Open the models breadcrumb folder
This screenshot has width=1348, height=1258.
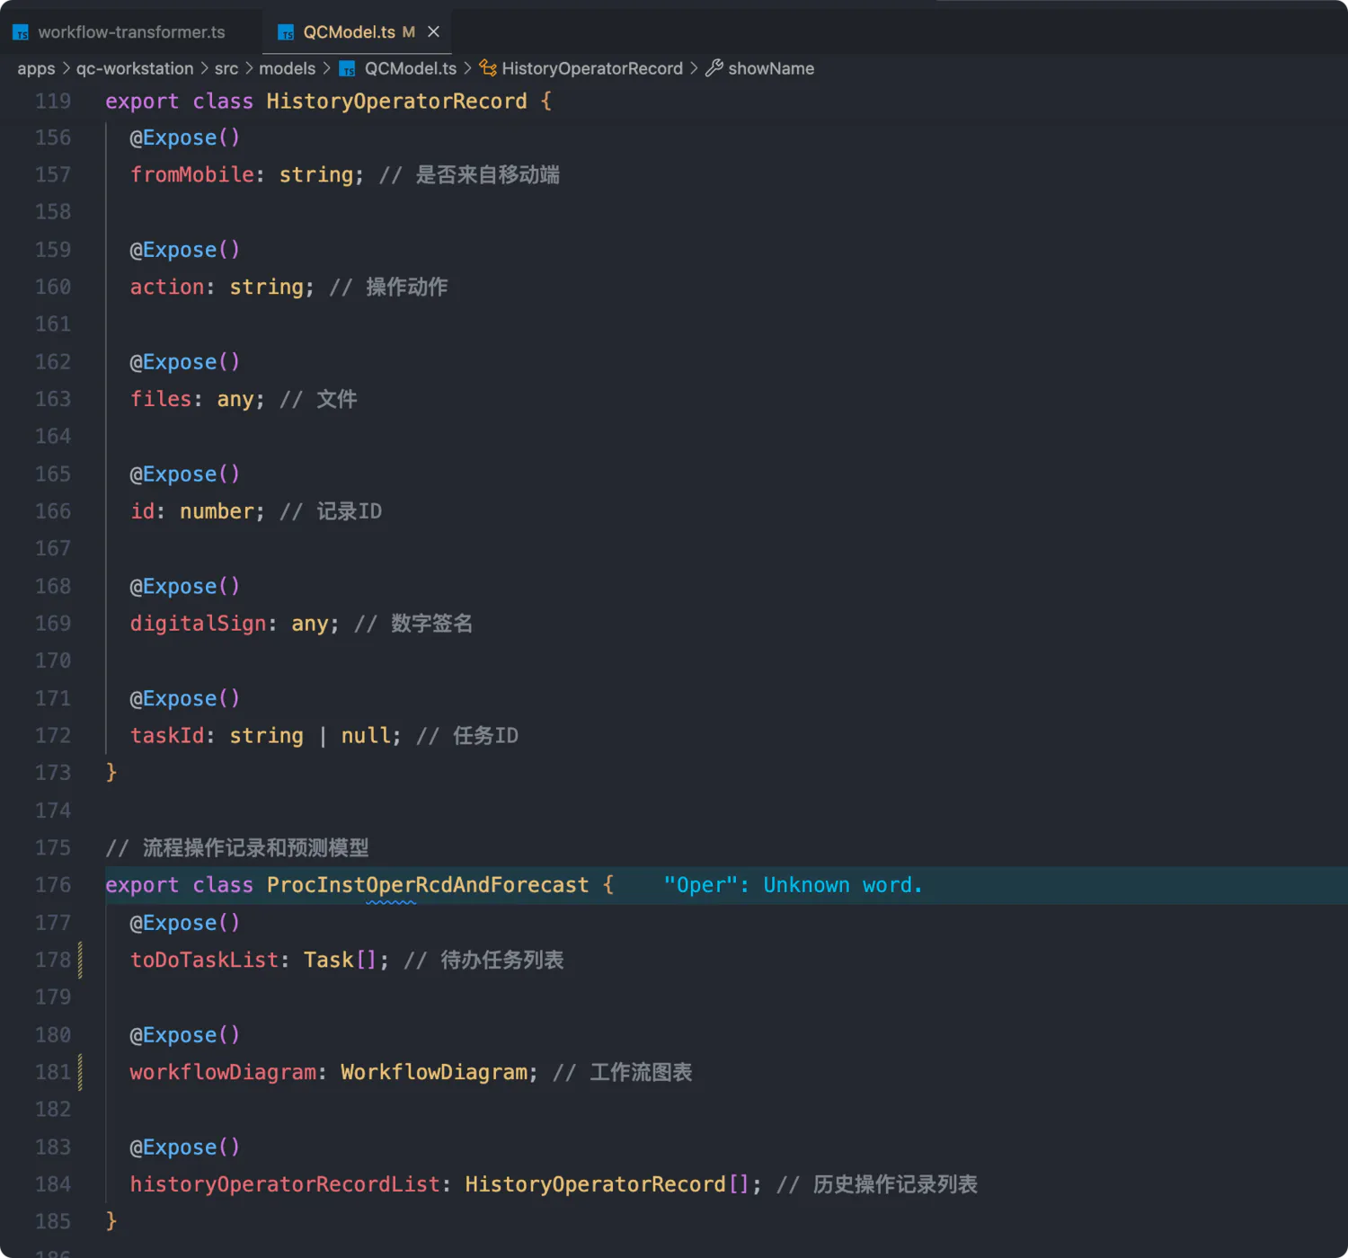point(288,69)
